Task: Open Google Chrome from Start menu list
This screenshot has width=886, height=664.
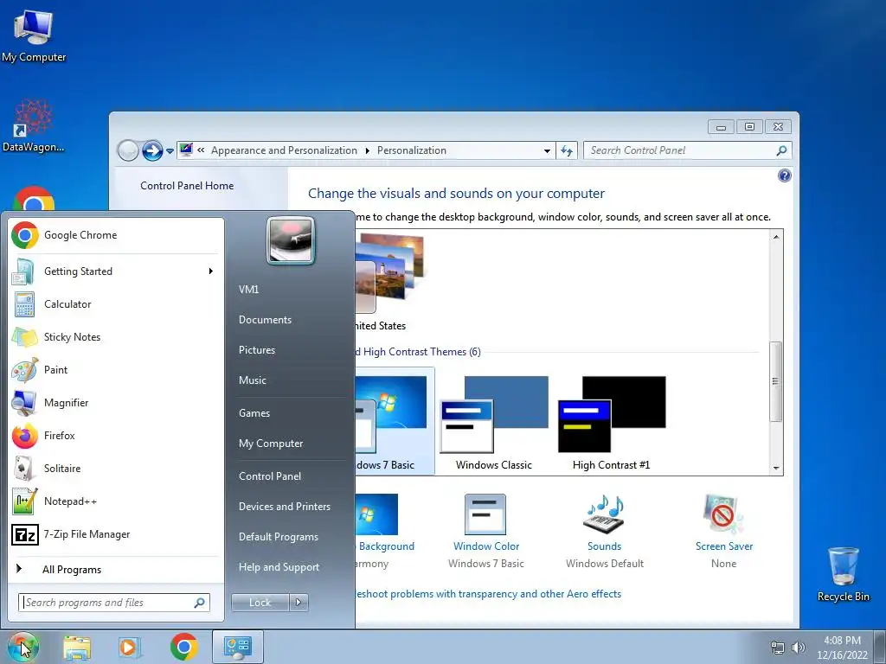Action: tap(114, 235)
